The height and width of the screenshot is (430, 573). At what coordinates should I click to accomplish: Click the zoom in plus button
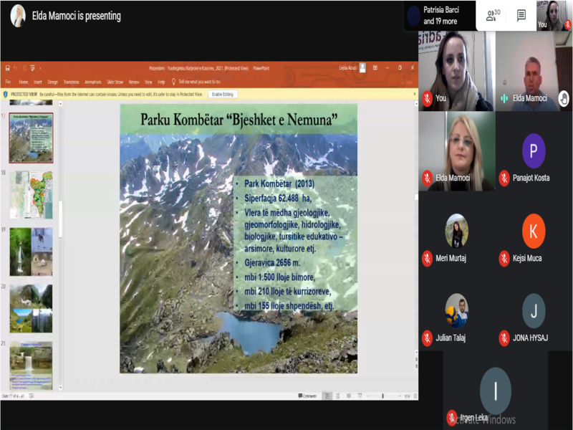click(x=400, y=396)
